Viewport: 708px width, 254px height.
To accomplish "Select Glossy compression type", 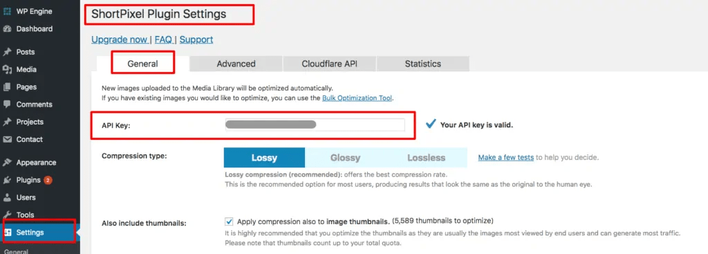I will click(x=346, y=158).
